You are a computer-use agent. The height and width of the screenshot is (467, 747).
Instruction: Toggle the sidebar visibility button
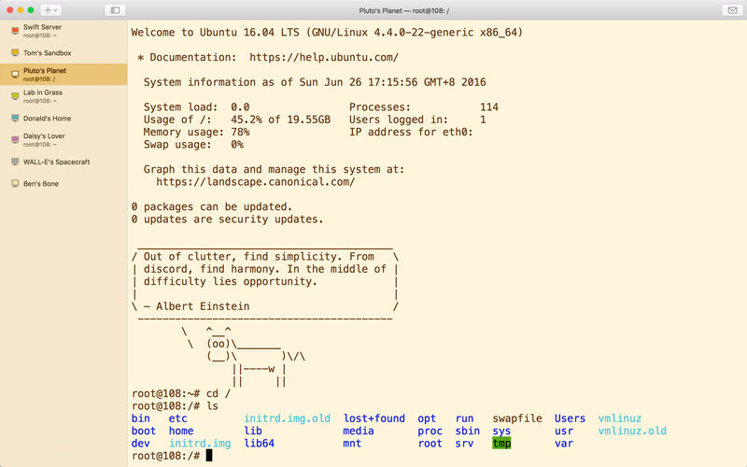(x=115, y=10)
